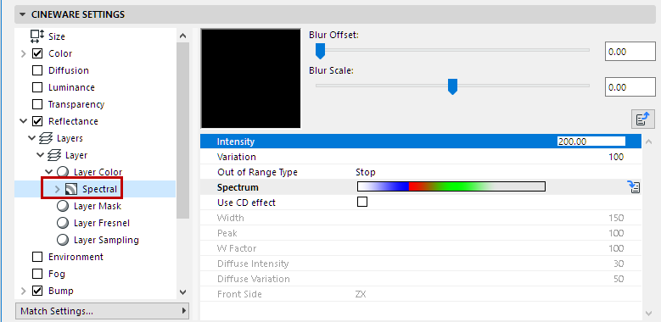
Task: Enable the Environment checkbox
Action: 37,257
